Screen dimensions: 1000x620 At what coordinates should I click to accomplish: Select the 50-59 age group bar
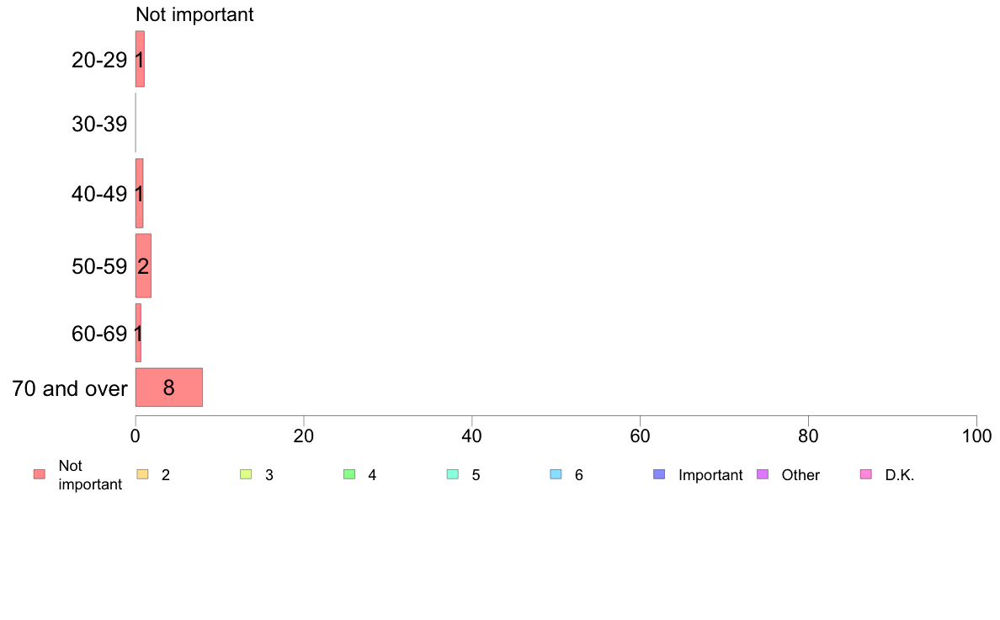pyautogui.click(x=143, y=266)
